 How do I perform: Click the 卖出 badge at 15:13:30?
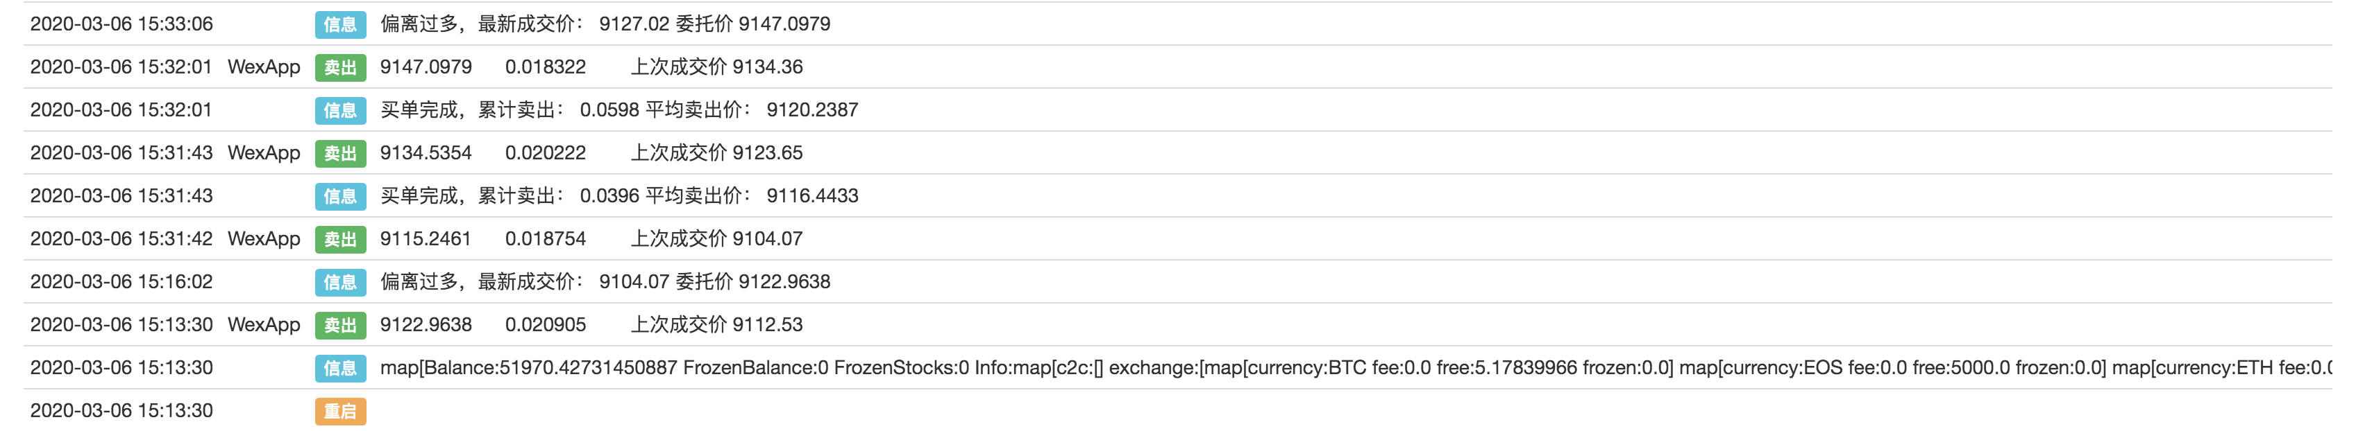[x=340, y=325]
